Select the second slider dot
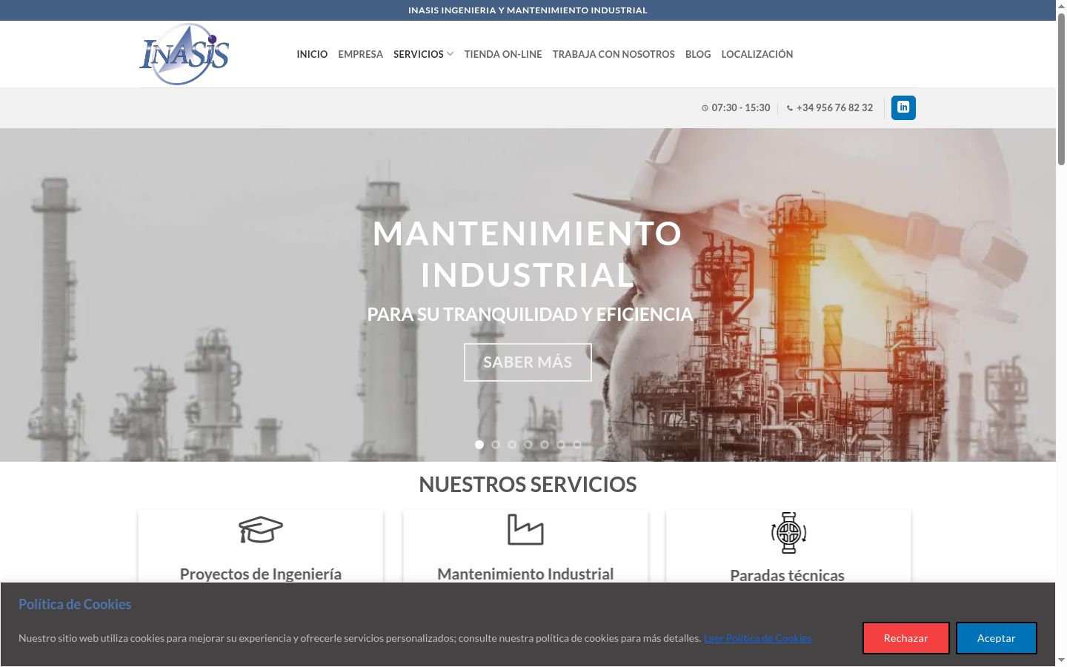The height and width of the screenshot is (667, 1067). coord(496,445)
